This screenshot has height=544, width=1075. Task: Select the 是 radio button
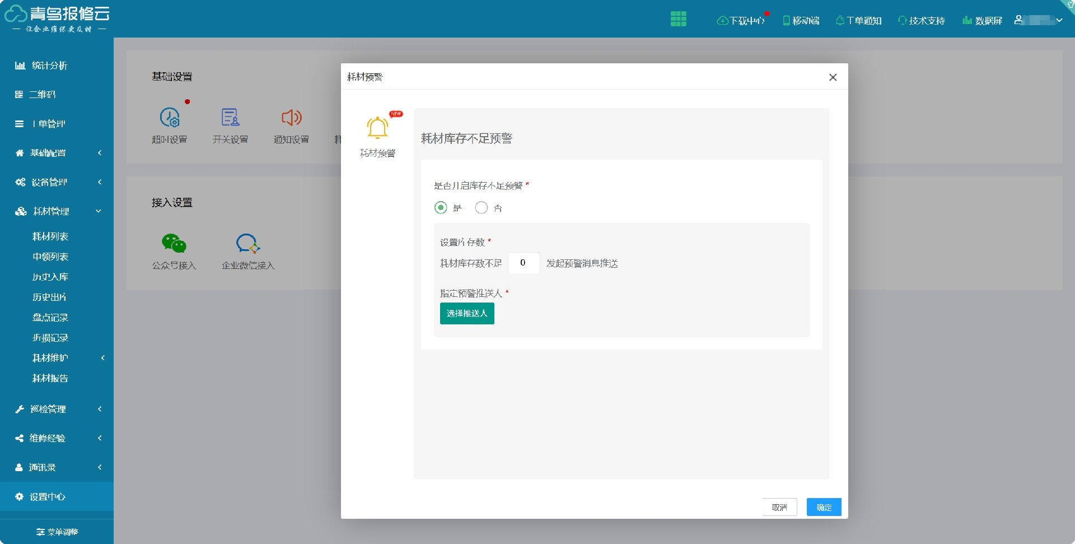tap(441, 208)
